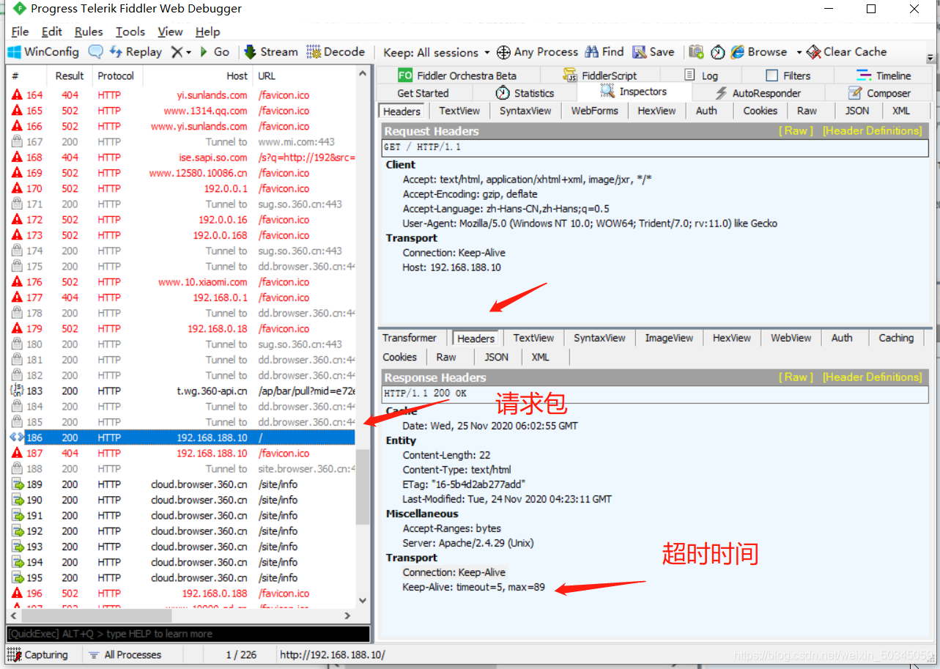Switch to the Log tab

(700, 75)
